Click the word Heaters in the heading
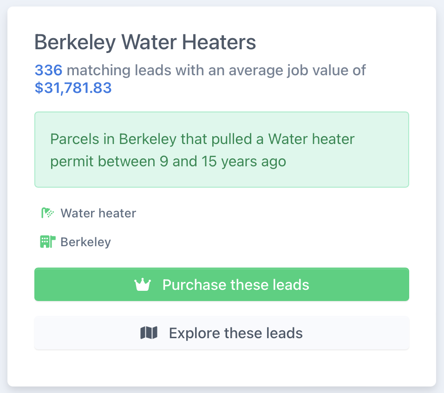The width and height of the screenshot is (444, 393). [219, 42]
